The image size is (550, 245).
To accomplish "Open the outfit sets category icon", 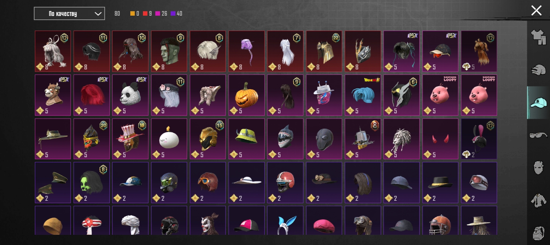I will 538,37.
